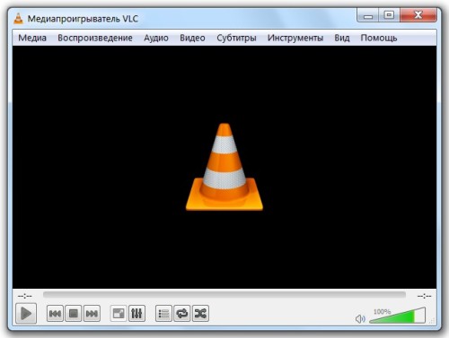
Task: Start playback with the Play button
Action: [26, 313]
